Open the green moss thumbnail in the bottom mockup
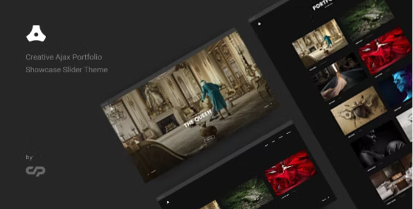This screenshot has width=413, height=209. click(247, 193)
